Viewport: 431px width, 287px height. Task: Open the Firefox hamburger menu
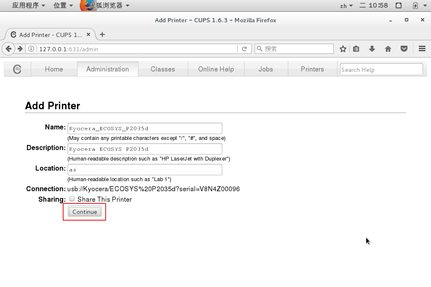click(422, 49)
